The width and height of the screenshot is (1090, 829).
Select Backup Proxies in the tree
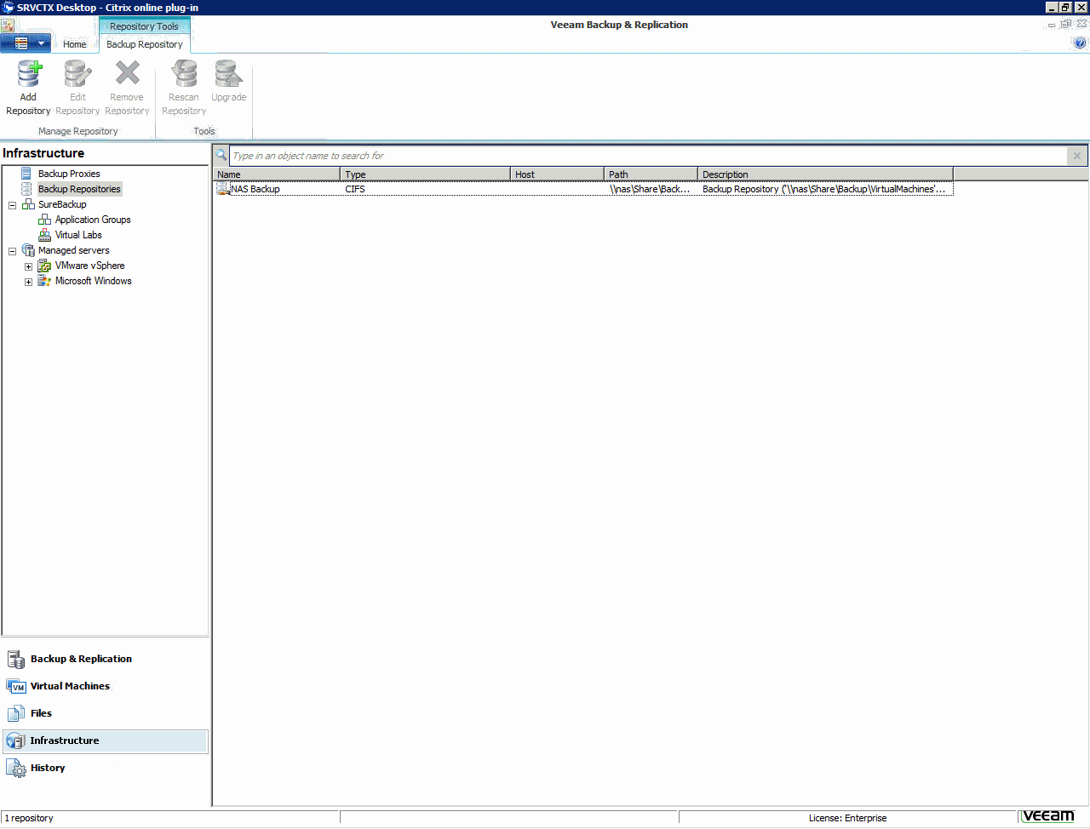coord(69,174)
